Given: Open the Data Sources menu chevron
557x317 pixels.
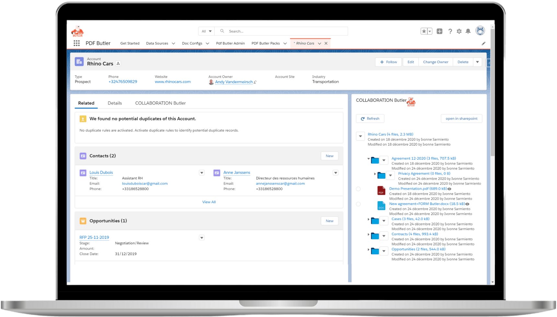Looking at the screenshot, I should pos(173,43).
